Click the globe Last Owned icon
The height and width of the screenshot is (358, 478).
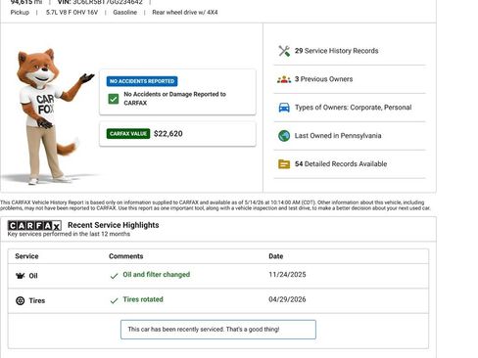(x=284, y=136)
